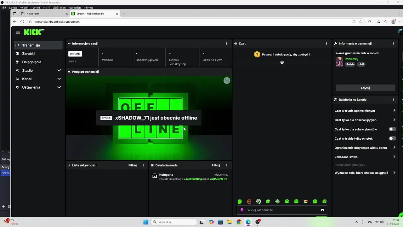The image size is (403, 227).
Task: Open Filtruj in Działania moda
Action: click(216, 165)
